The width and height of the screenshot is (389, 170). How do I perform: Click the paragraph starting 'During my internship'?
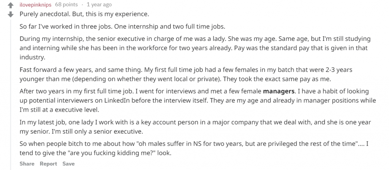coord(195,48)
